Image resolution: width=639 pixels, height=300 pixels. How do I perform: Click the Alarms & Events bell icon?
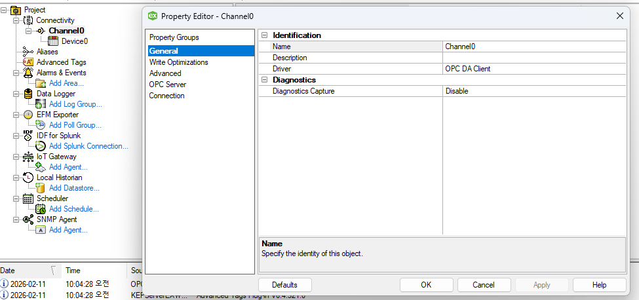pos(28,73)
